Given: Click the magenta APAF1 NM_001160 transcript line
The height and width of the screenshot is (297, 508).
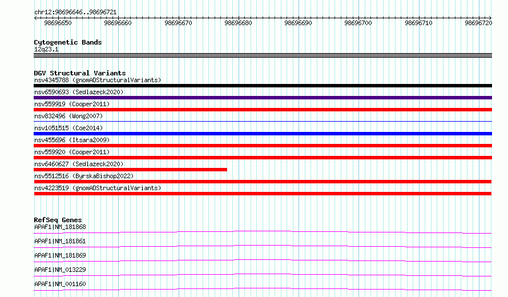Looking at the screenshot, I should pyautogui.click(x=263, y=289).
